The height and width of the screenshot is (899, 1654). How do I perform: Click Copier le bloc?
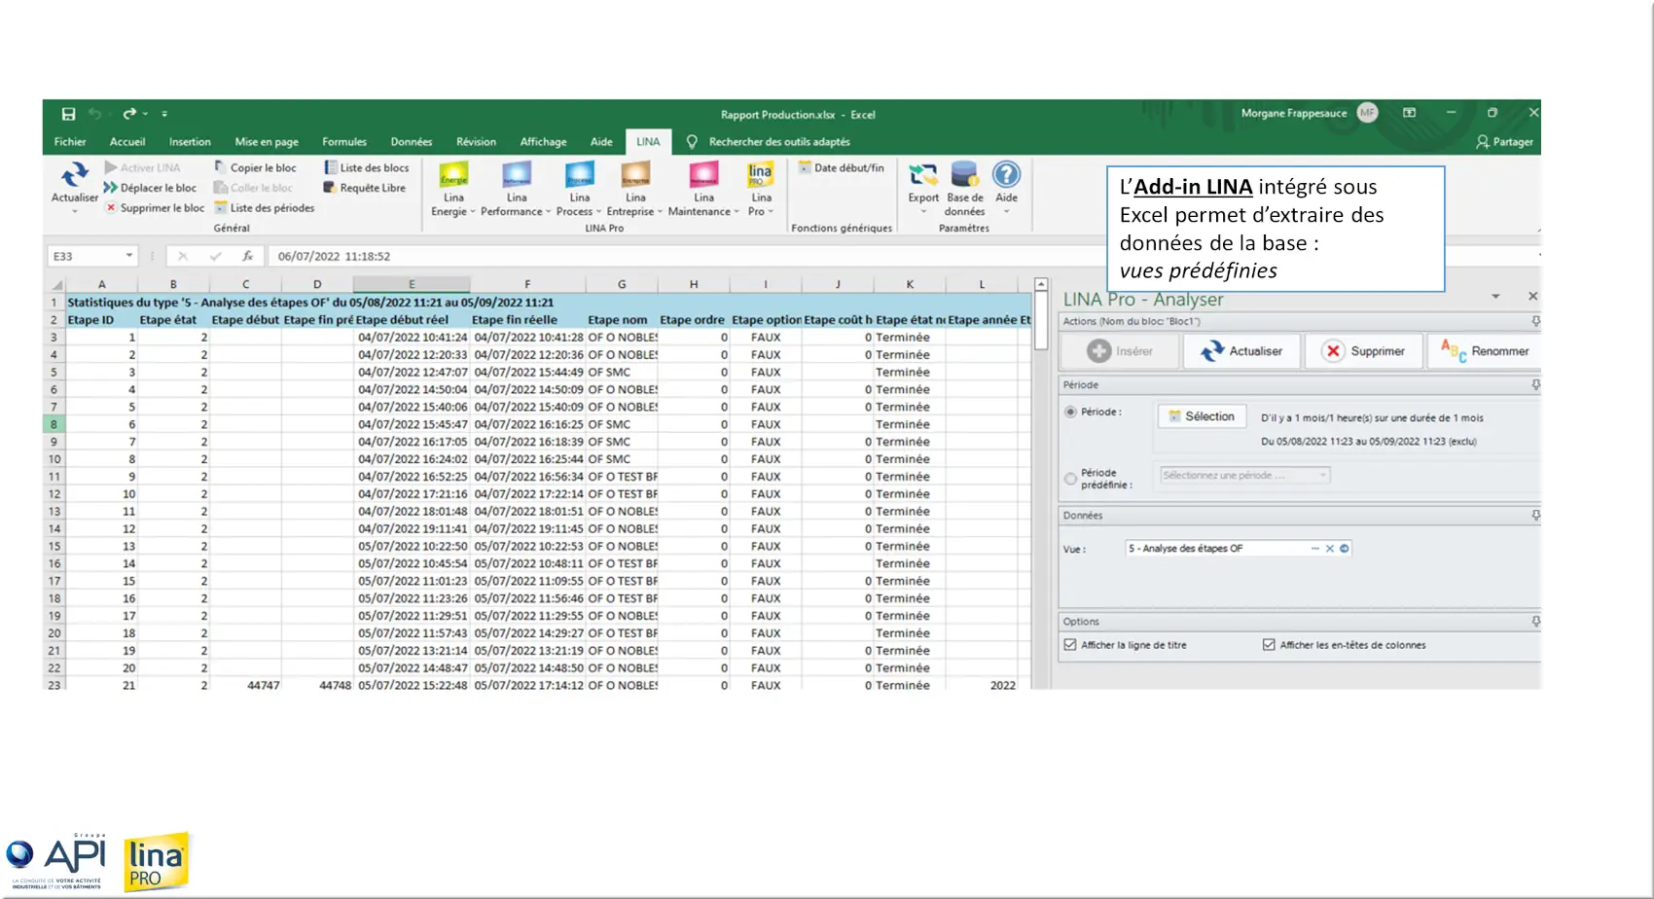coord(255,167)
